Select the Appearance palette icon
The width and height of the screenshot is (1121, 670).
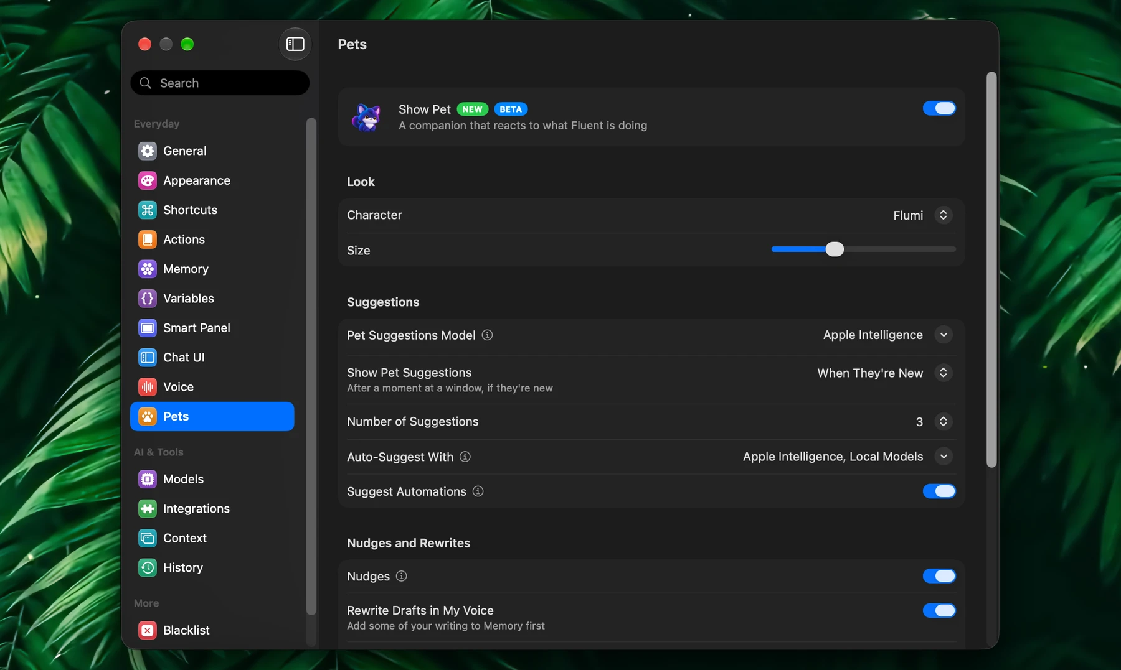[148, 180]
